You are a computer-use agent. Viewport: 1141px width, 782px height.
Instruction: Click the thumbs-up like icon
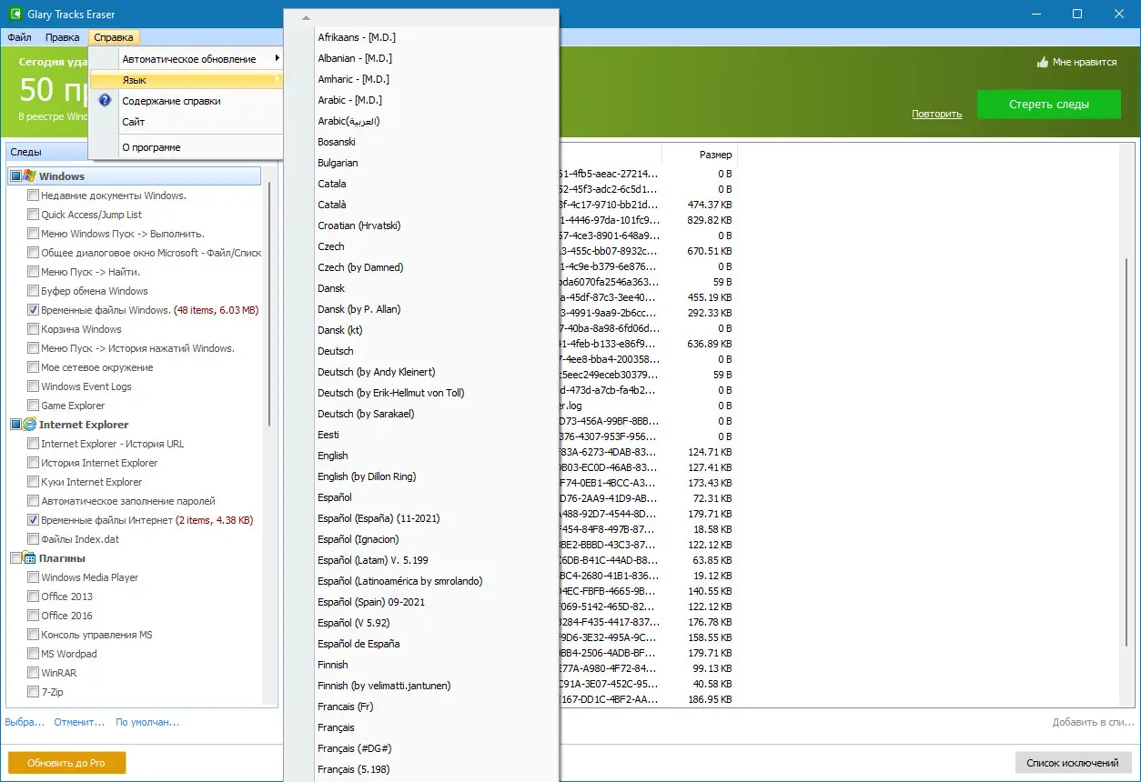(x=1043, y=63)
